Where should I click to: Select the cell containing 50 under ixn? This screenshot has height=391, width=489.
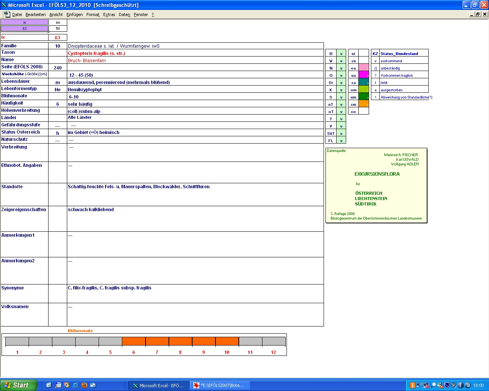pyautogui.click(x=58, y=29)
